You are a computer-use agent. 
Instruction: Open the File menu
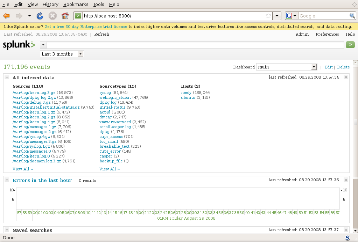(6, 4)
